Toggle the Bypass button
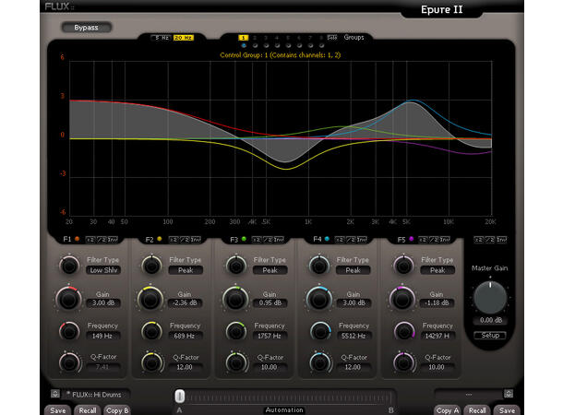 86,28
